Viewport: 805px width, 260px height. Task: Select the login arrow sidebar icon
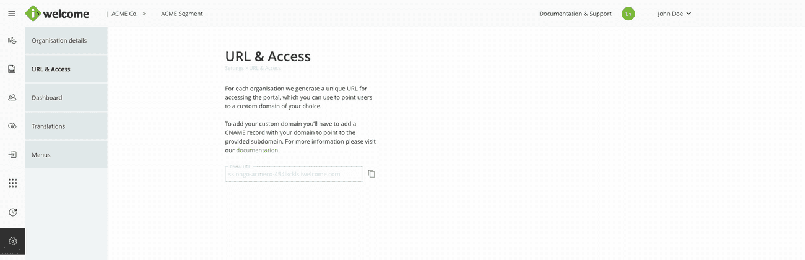[12, 155]
